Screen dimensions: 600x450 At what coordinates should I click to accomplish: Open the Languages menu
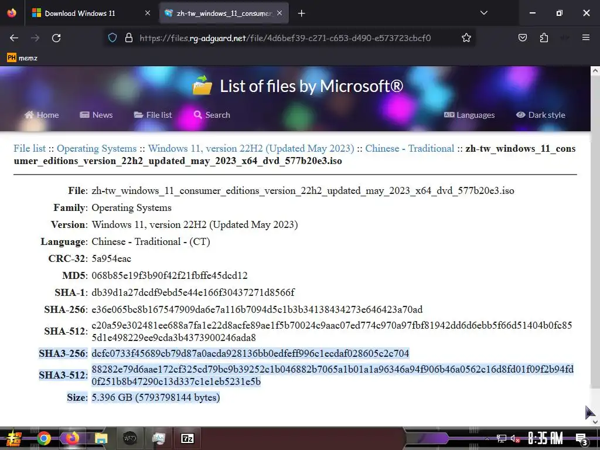coord(469,115)
